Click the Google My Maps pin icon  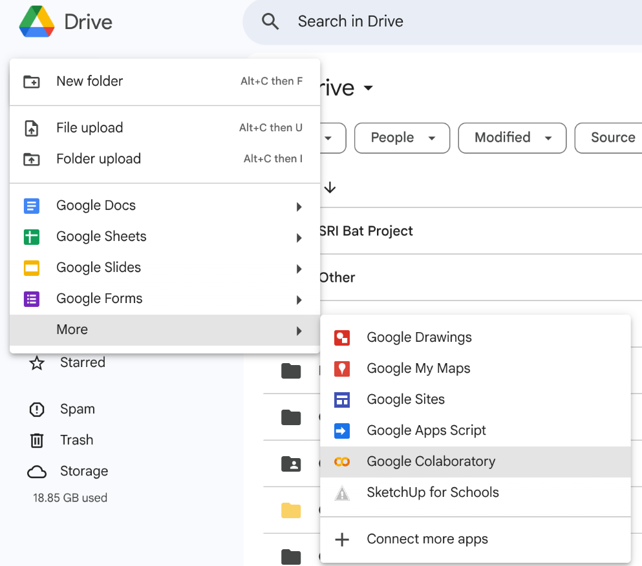(x=342, y=368)
